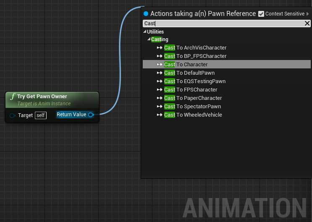This screenshot has width=312, height=222.
Task: Toggle the Context Sensitive checkbox
Action: point(262,14)
